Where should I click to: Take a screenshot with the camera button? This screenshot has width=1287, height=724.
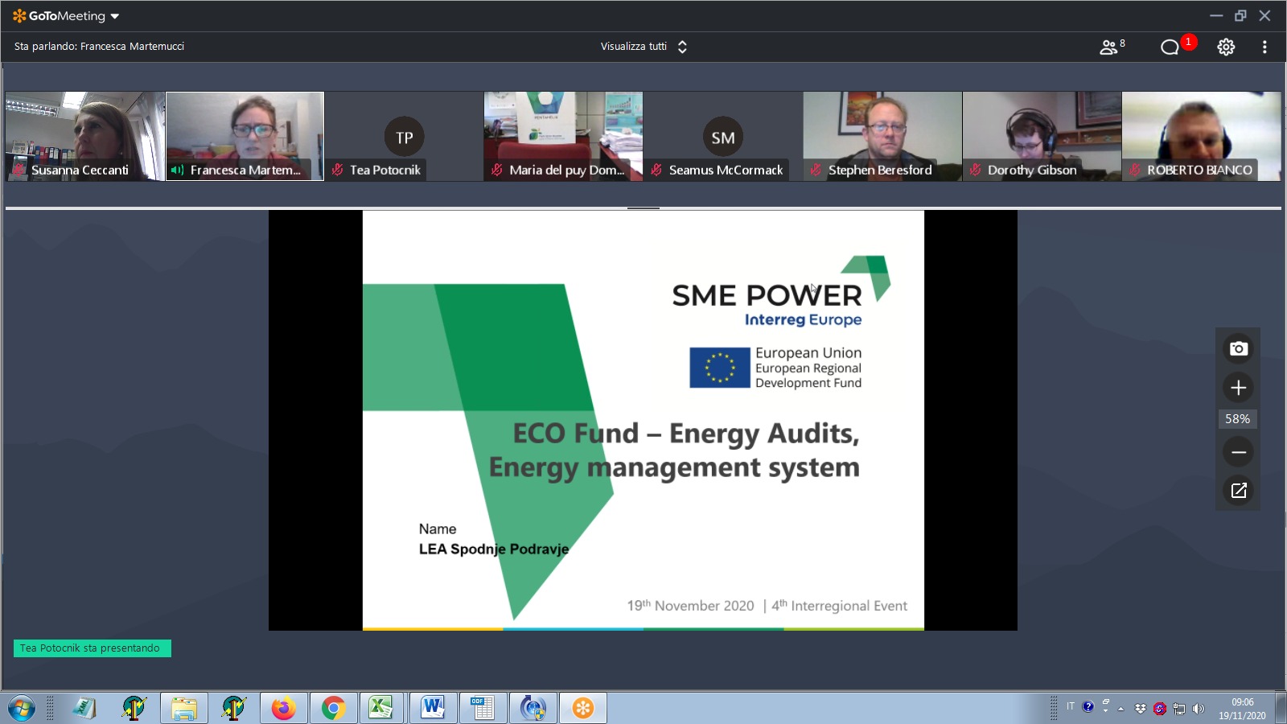[x=1239, y=348]
